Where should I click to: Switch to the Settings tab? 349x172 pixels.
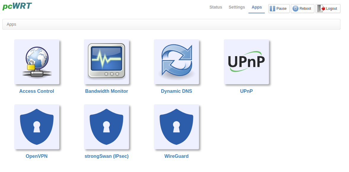click(x=237, y=7)
